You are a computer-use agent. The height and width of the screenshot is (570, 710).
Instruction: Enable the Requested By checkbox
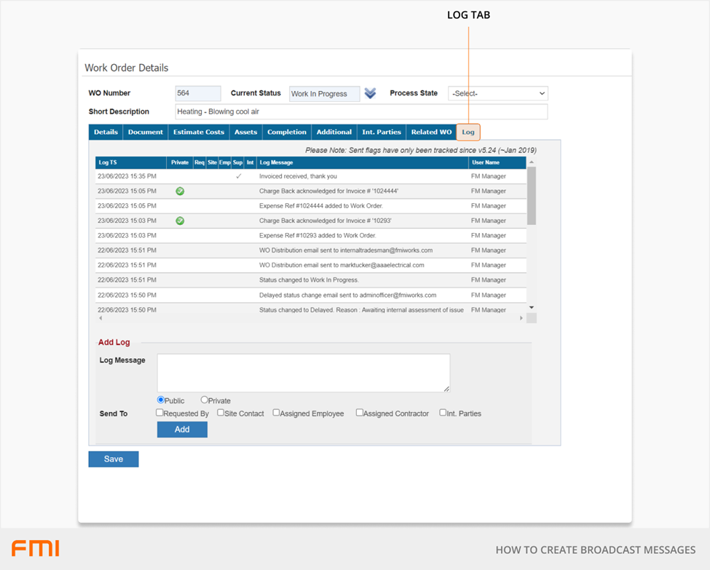160,413
